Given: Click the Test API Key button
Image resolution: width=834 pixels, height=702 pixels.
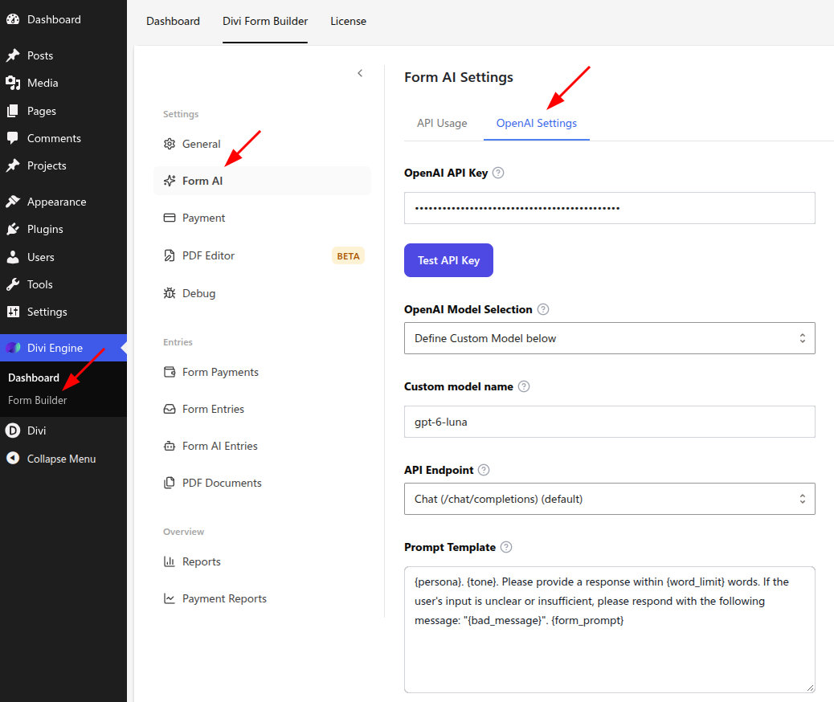Looking at the screenshot, I should (x=448, y=260).
